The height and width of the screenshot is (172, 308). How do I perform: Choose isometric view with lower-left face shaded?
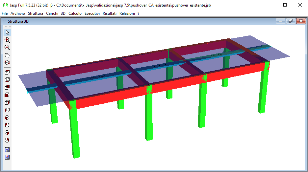coord(7,118)
